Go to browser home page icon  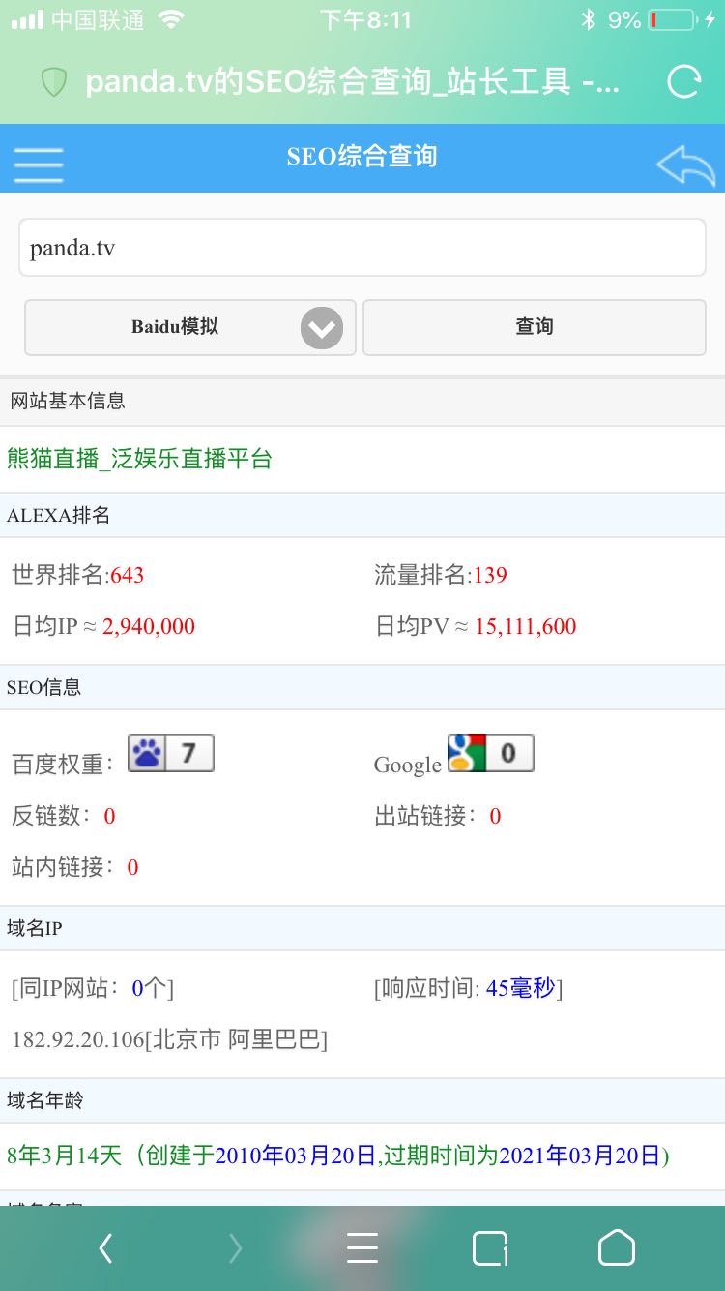617,1248
